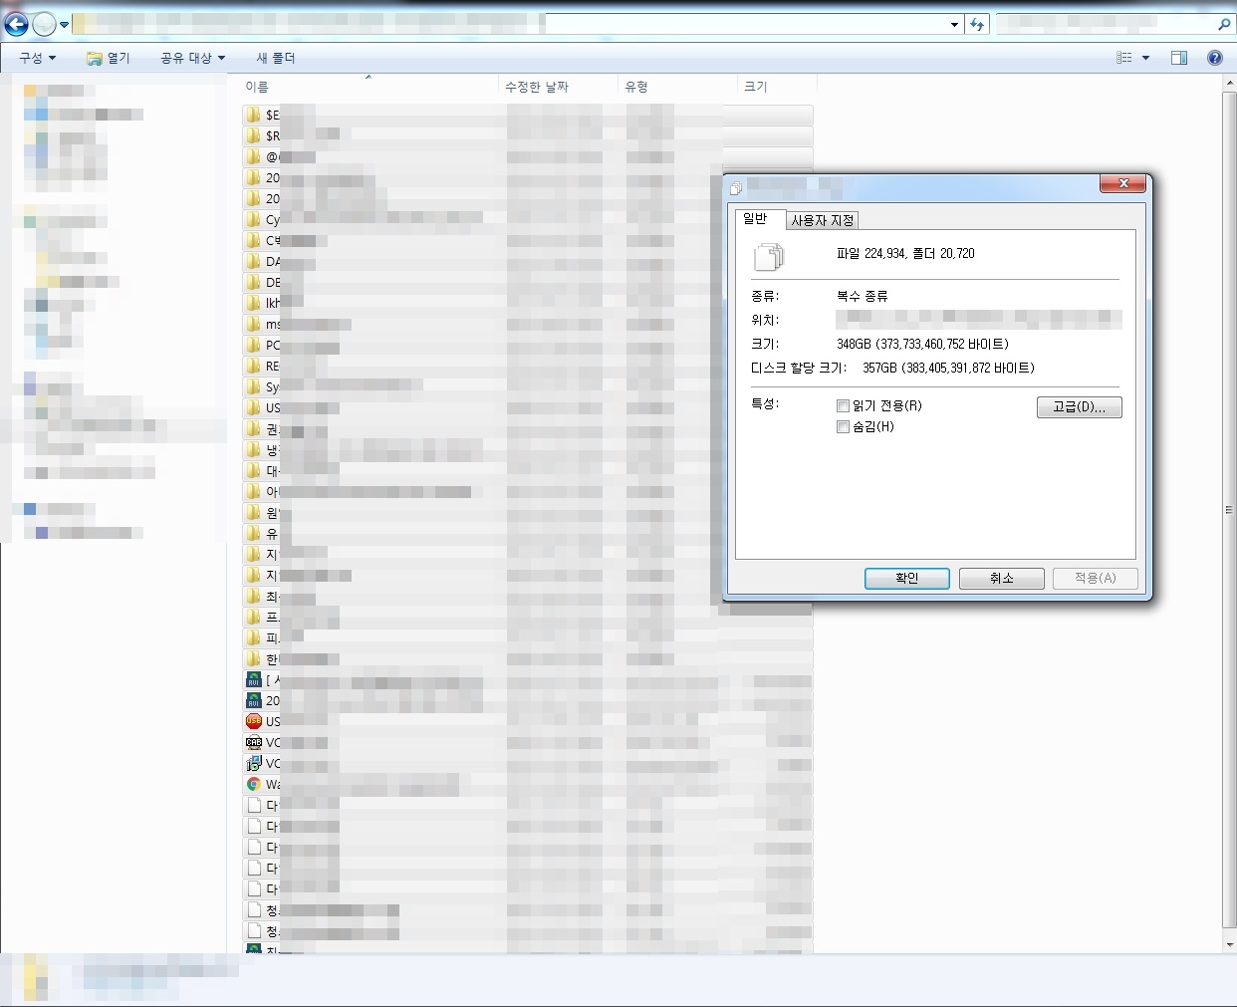This screenshot has width=1237, height=1007.
Task: Select the folder row starting with 대
Action: pyautogui.click(x=527, y=470)
